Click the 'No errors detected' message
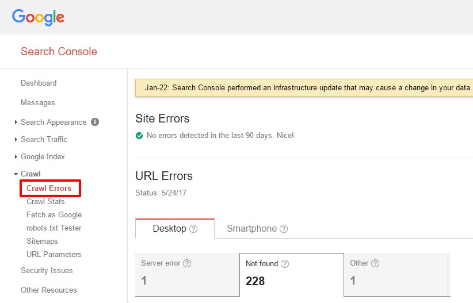Viewport: 473px width, 303px height. coord(220,136)
